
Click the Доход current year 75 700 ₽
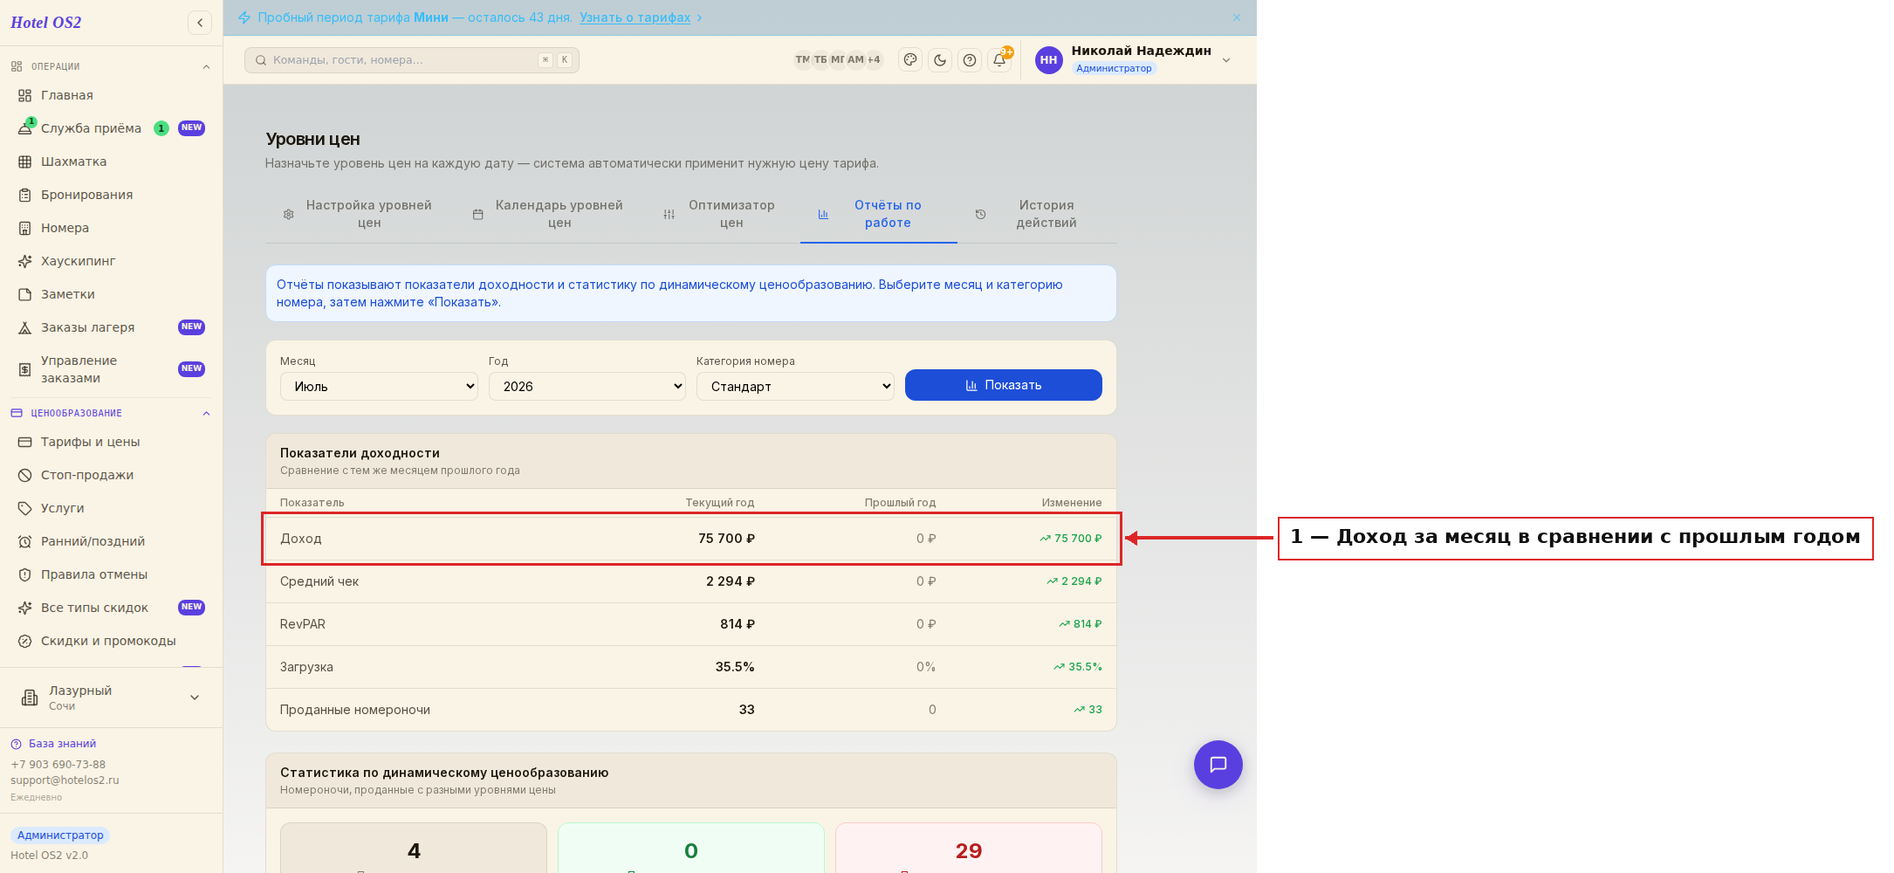[x=727, y=539]
